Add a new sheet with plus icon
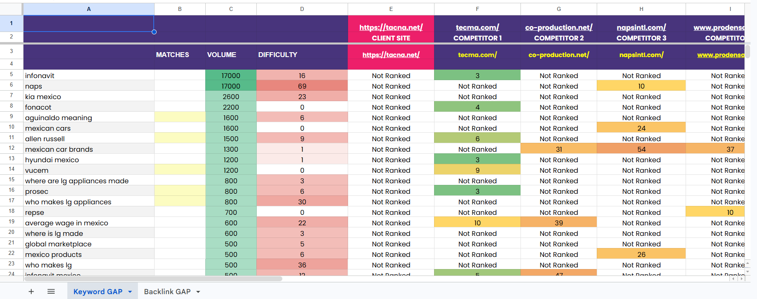 [x=31, y=292]
